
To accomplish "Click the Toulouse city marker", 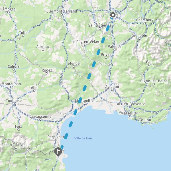I will point(14,104).
